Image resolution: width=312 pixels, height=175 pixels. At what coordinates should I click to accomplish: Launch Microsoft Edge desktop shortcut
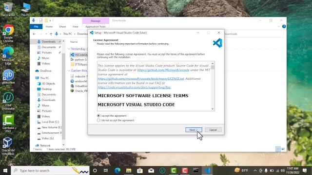coord(8,56)
